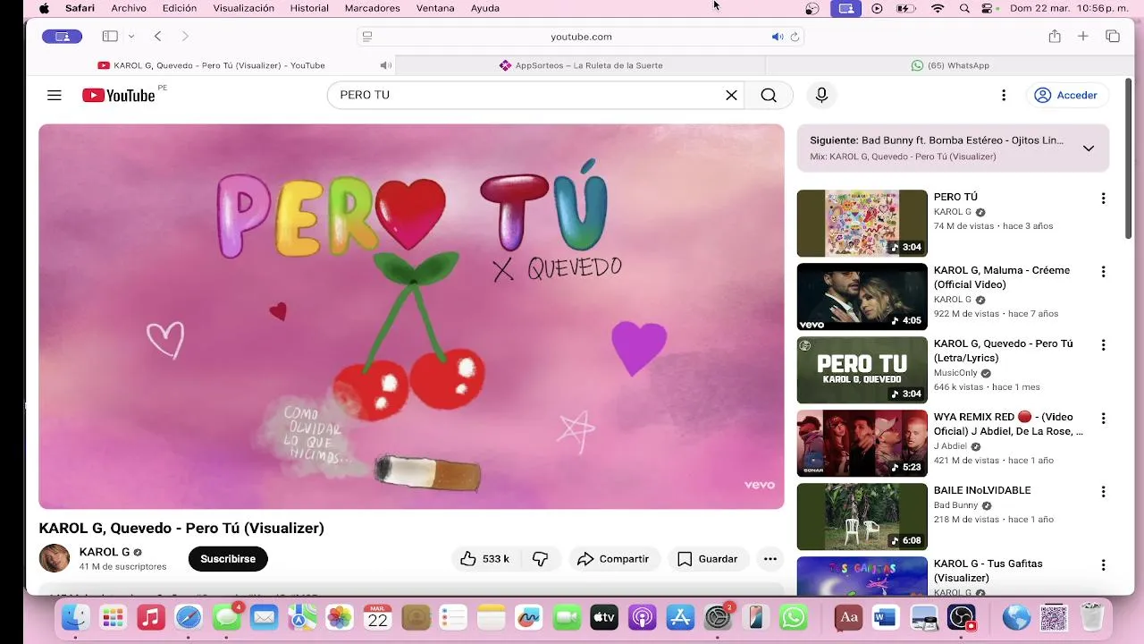Click the Safari address bar youtube.com
This screenshot has height=644, width=1144.
pyautogui.click(x=581, y=37)
